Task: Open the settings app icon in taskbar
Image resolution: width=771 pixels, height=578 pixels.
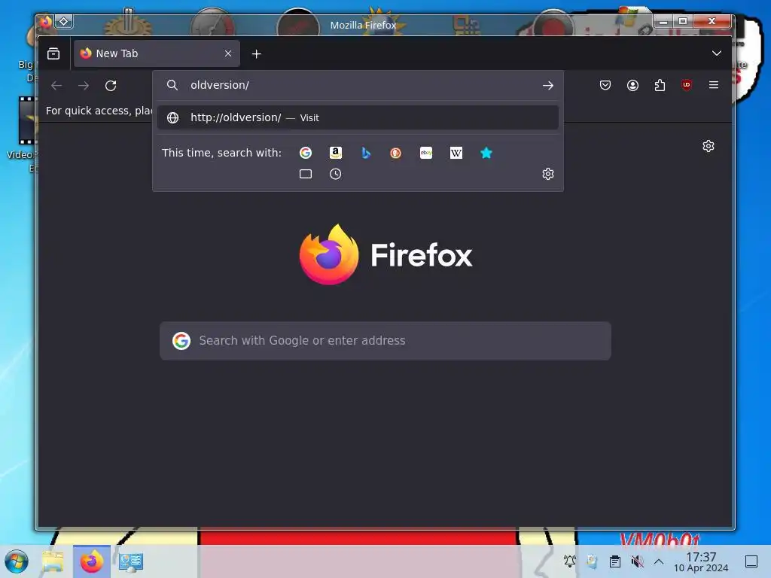Action: pos(131,561)
